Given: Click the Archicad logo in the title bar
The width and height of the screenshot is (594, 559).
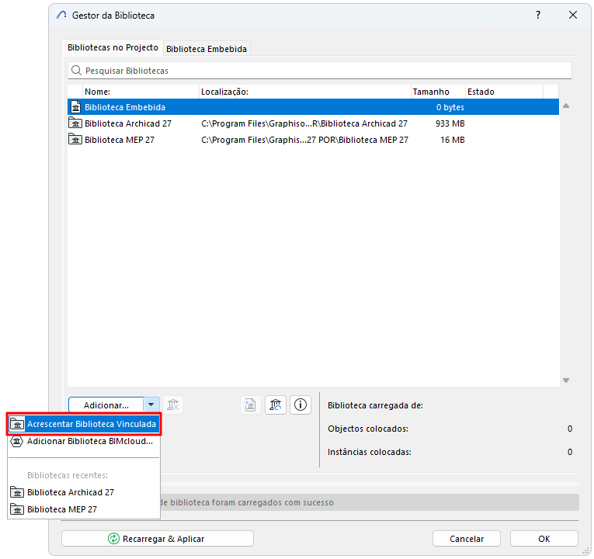Looking at the screenshot, I should click(x=61, y=16).
